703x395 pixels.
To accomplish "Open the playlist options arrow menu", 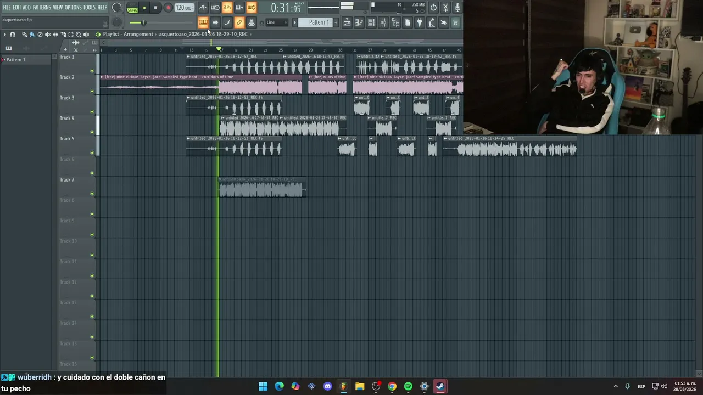I will pos(5,35).
